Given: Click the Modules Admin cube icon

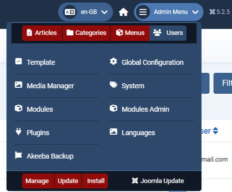Looking at the screenshot, I should tap(113, 108).
